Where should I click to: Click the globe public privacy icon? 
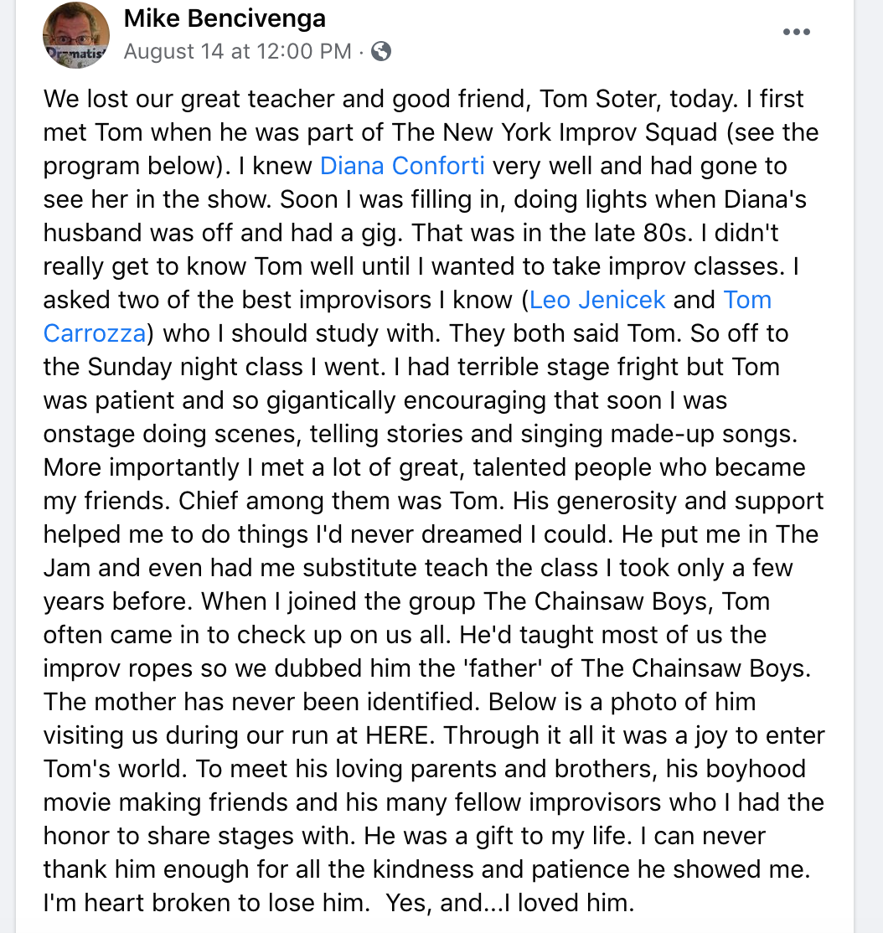[381, 52]
